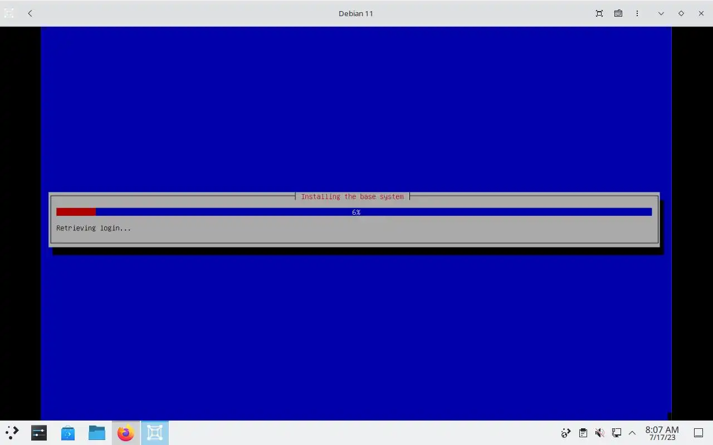
Task: Open the GNOME Boxes menu icon at top-left
Action: click(x=9, y=13)
